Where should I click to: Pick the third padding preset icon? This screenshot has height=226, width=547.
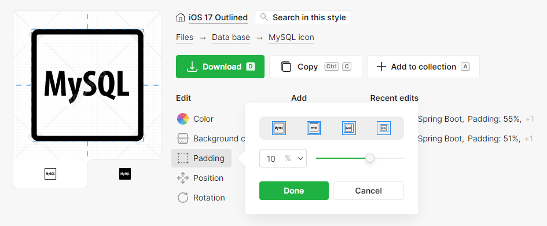(x=349, y=128)
